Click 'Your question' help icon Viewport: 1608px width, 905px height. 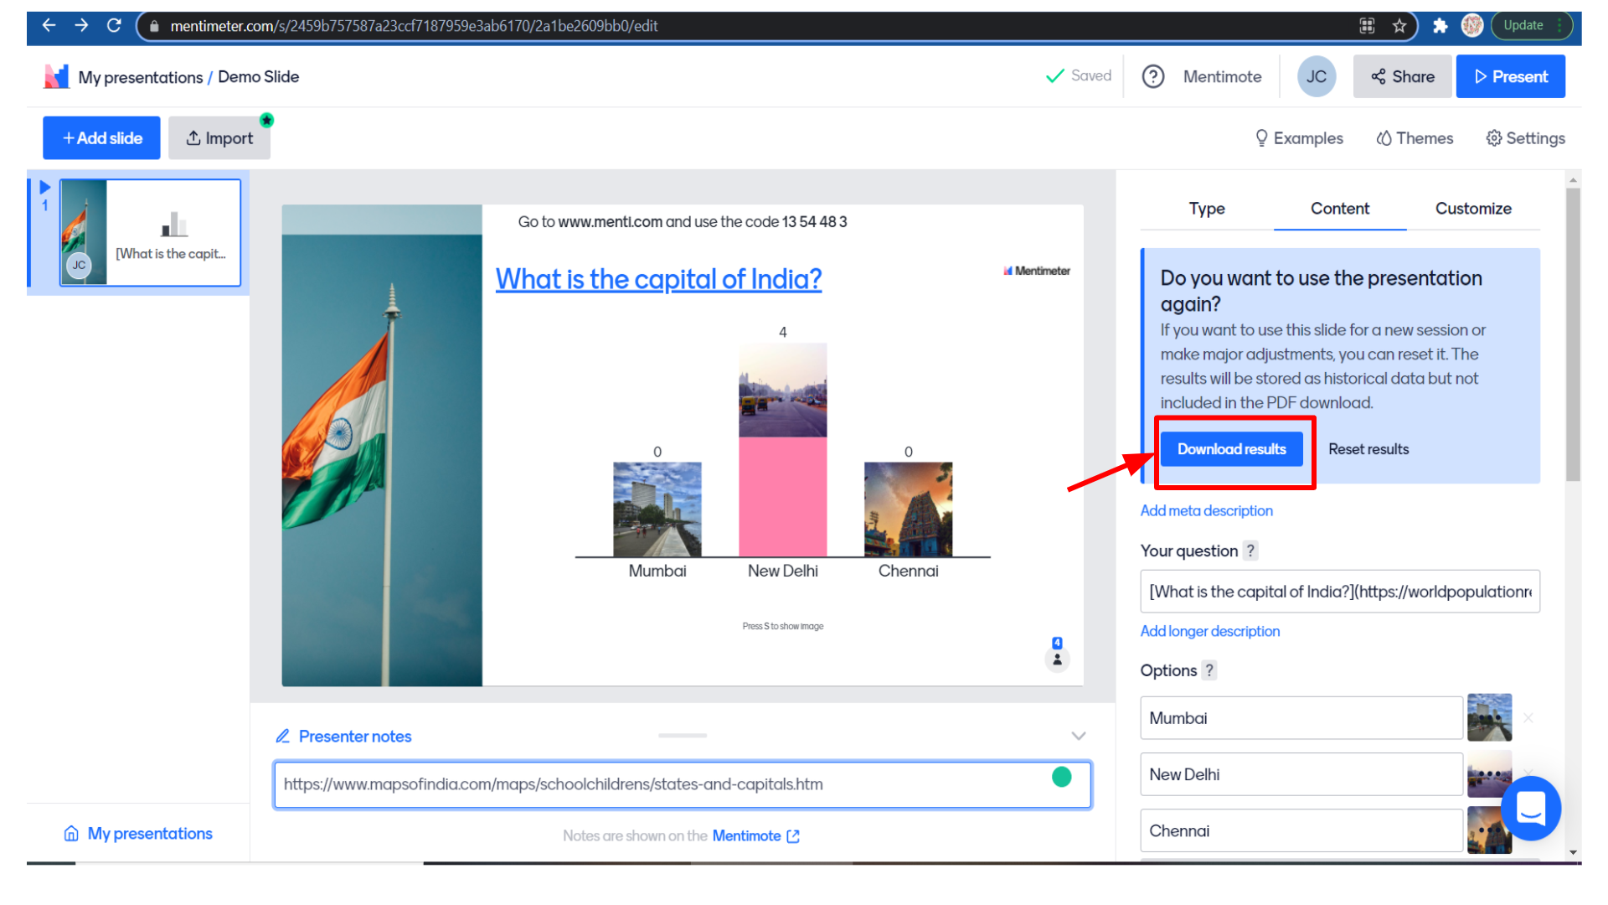click(x=1250, y=551)
